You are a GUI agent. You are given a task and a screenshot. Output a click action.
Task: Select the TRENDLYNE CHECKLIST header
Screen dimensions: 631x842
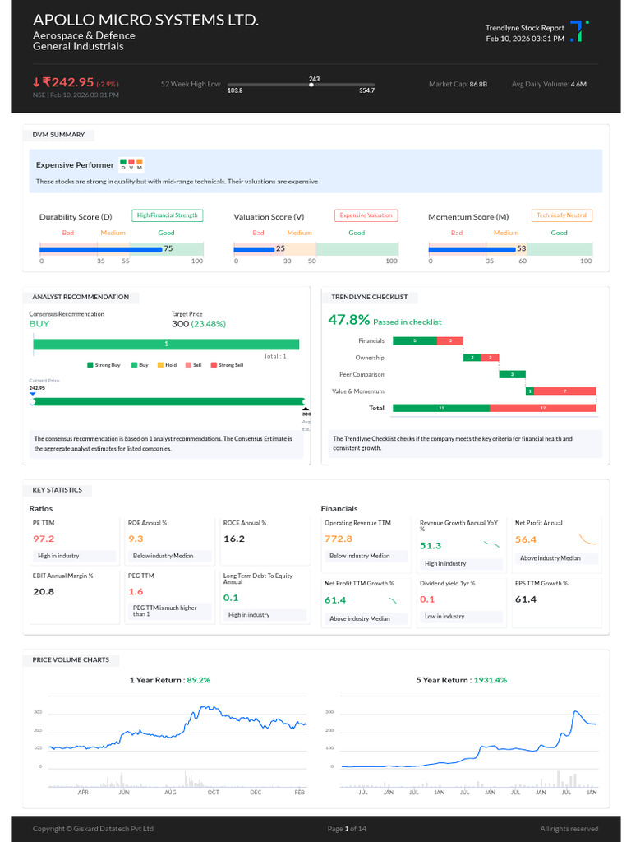(370, 297)
